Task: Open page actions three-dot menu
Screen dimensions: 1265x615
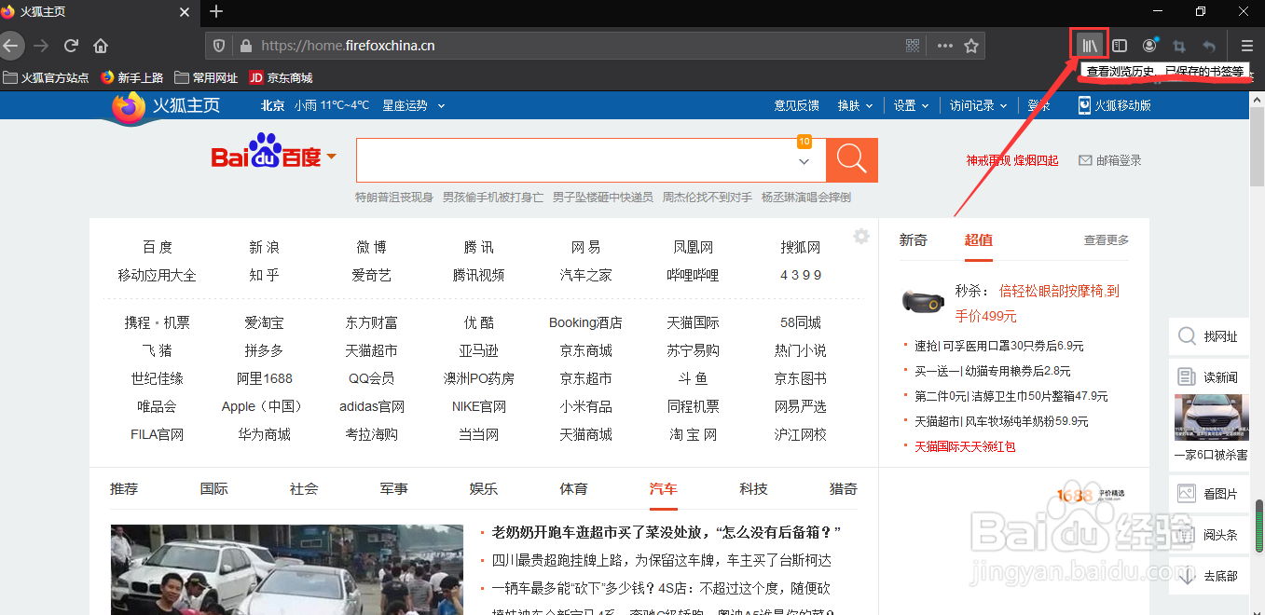Action: click(x=944, y=46)
